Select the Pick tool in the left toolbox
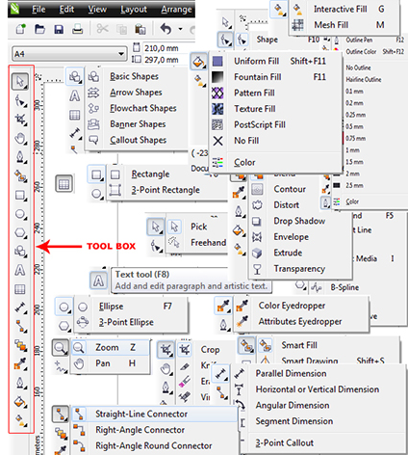This screenshot has height=455, width=408. click(20, 81)
